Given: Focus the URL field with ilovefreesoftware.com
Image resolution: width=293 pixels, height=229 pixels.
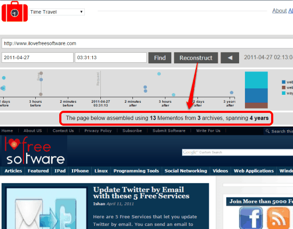Looking at the screenshot, I should [x=148, y=44].
